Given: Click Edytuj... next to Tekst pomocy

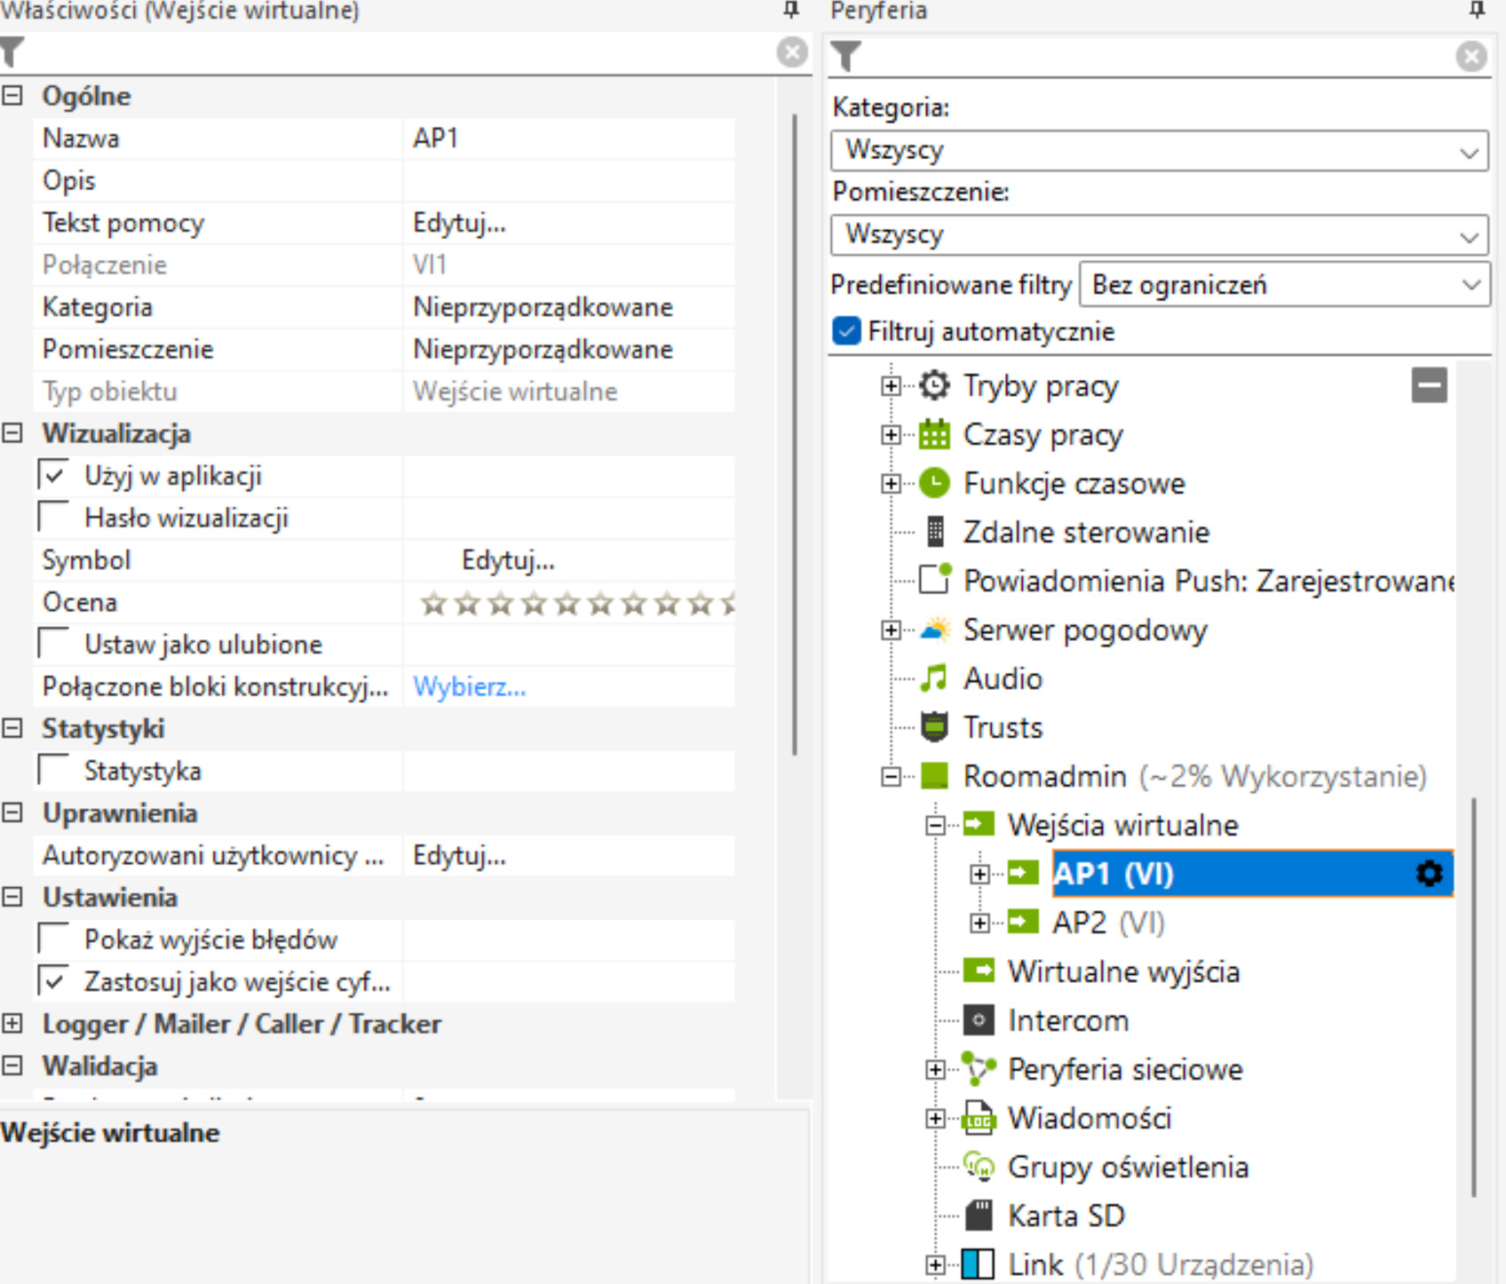Looking at the screenshot, I should tap(459, 223).
